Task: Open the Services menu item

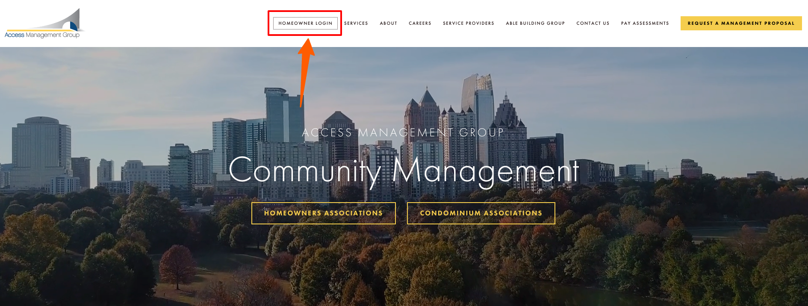Action: [x=356, y=23]
